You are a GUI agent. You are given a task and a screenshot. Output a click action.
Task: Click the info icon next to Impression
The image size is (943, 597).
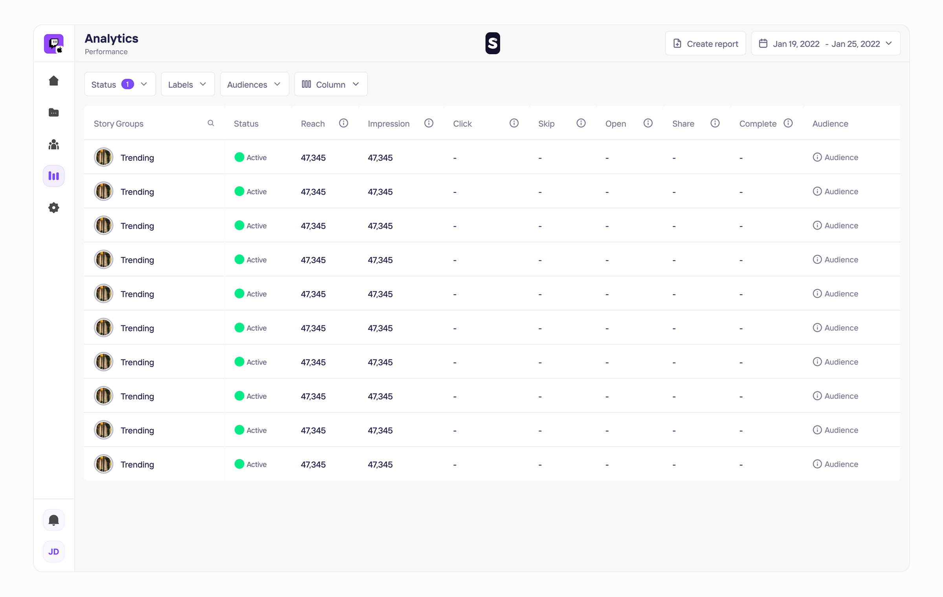429,123
